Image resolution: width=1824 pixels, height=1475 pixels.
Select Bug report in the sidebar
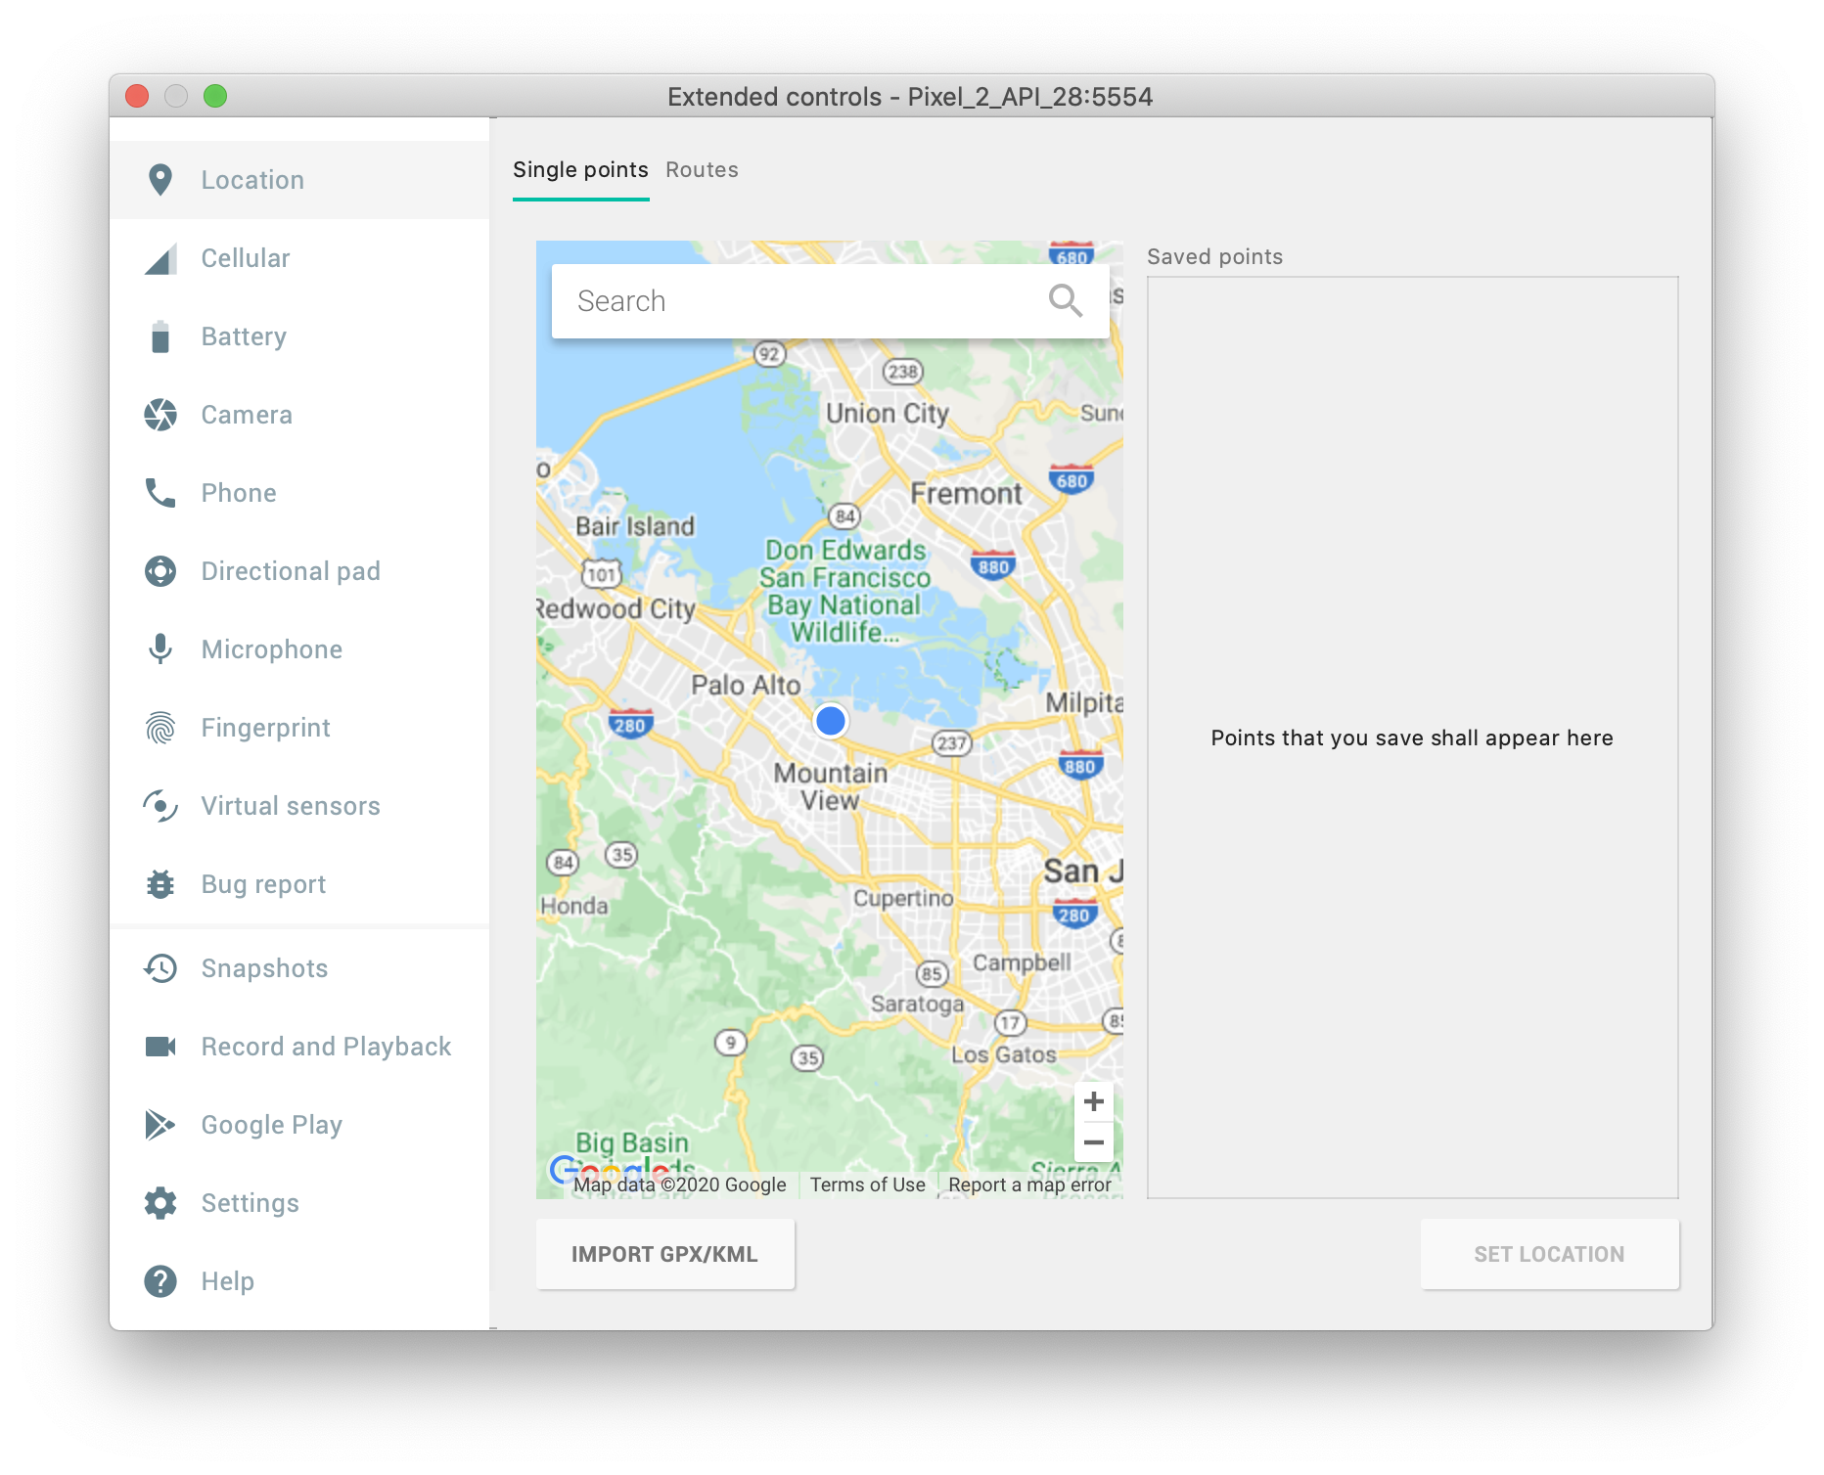tap(263, 884)
